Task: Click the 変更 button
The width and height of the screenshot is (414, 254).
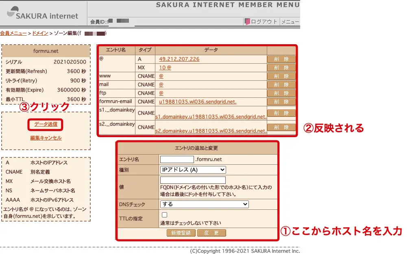Action: 211,233
